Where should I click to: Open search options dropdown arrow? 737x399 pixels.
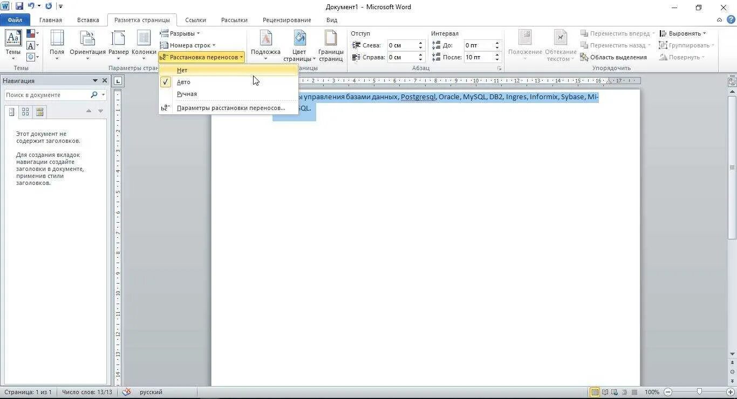click(103, 95)
